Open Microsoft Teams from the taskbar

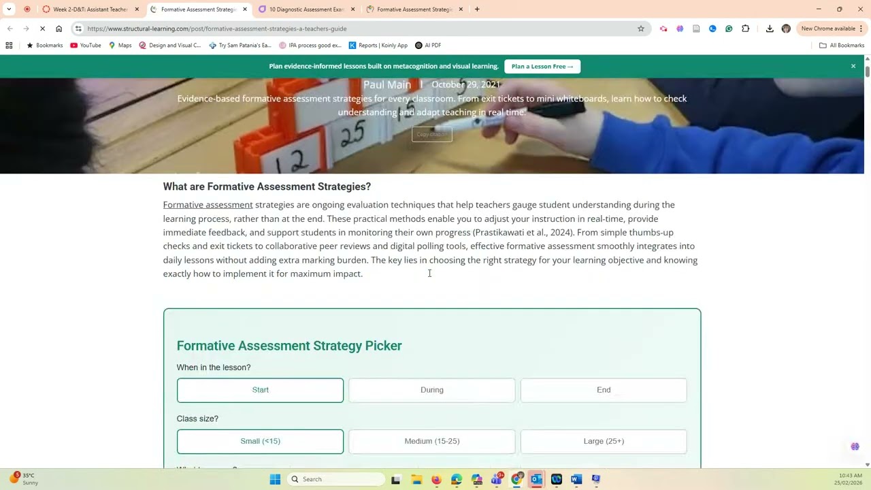tap(497, 479)
